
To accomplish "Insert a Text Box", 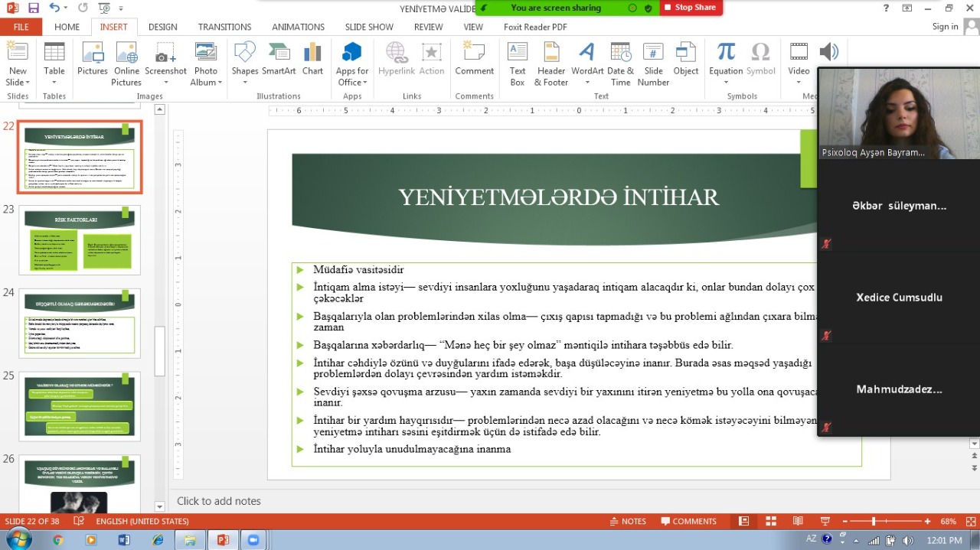I will tap(518, 60).
